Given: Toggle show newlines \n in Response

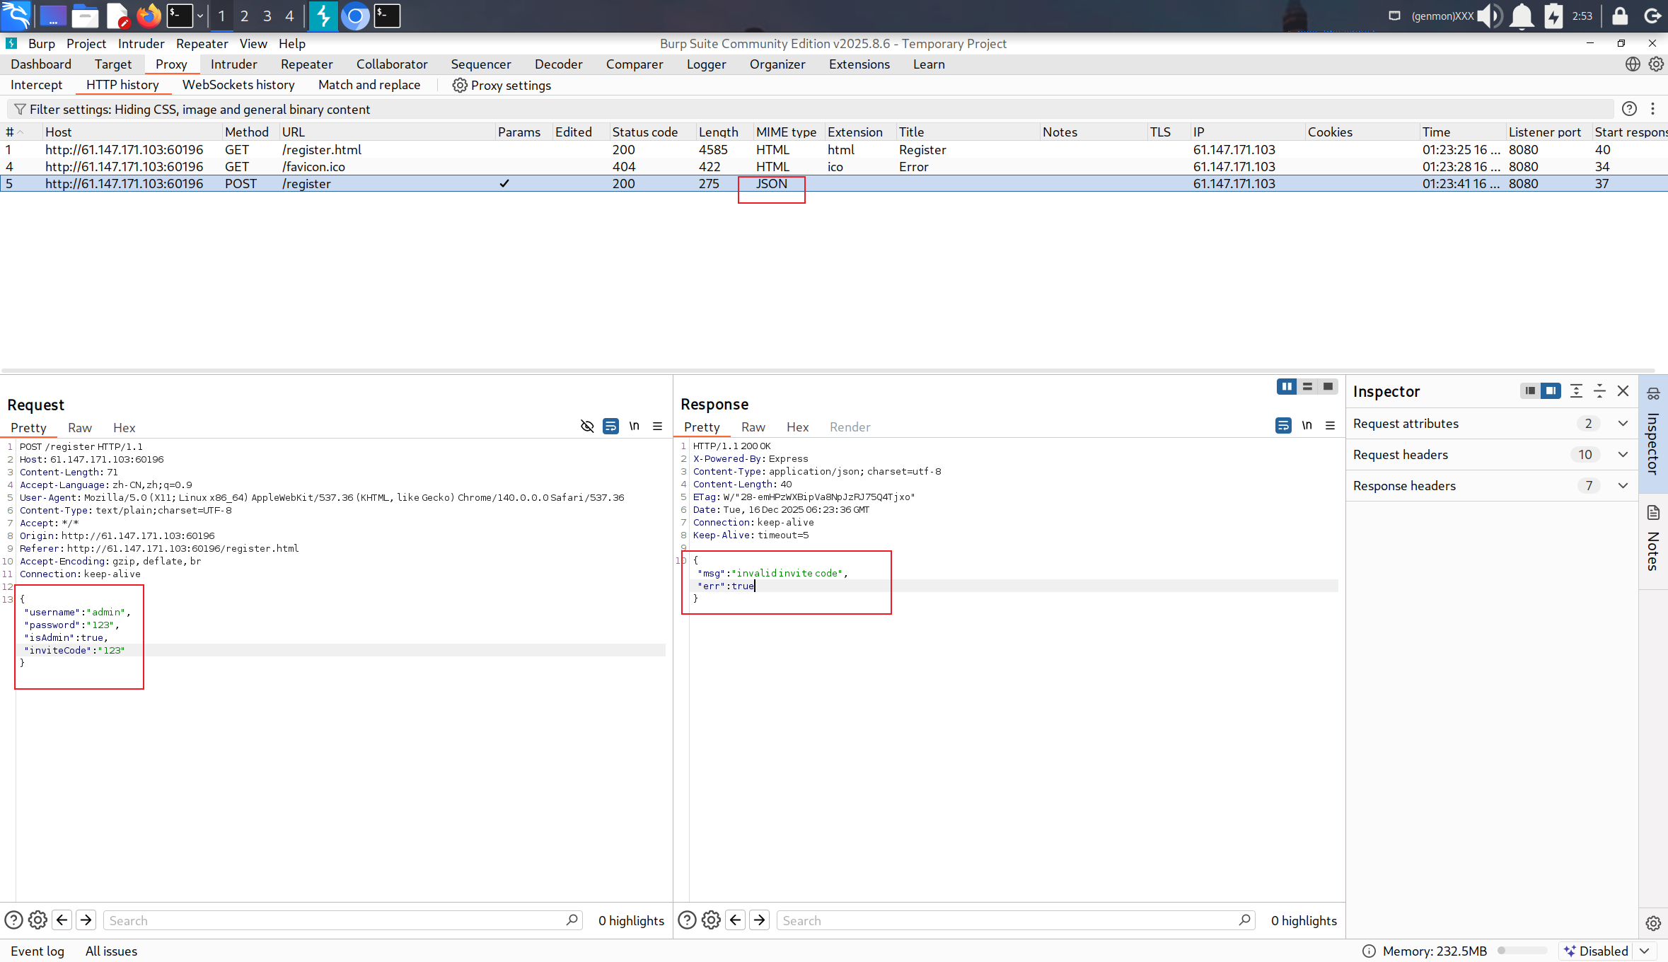Looking at the screenshot, I should (x=1307, y=425).
